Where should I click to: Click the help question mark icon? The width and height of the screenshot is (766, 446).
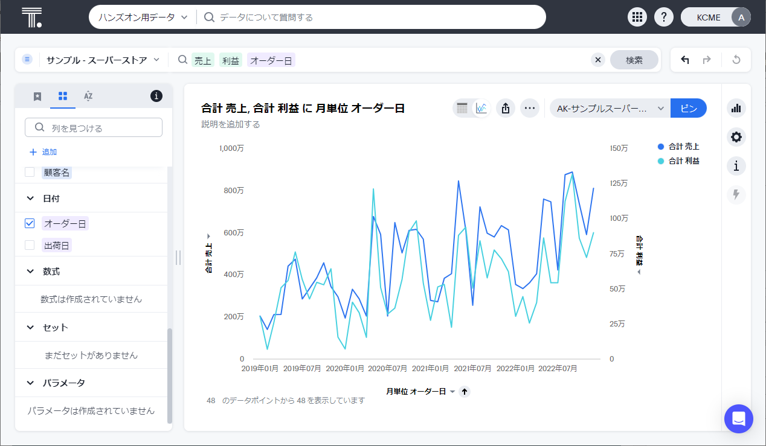point(663,17)
